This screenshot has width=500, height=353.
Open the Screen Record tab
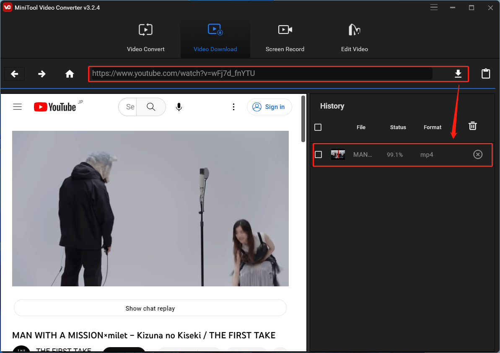point(285,38)
